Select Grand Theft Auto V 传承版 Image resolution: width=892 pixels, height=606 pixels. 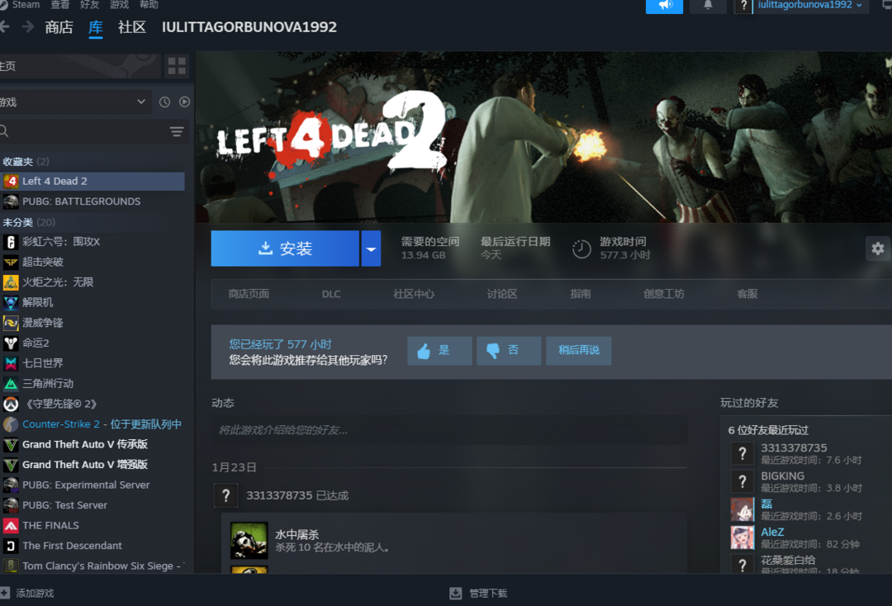[x=93, y=444]
